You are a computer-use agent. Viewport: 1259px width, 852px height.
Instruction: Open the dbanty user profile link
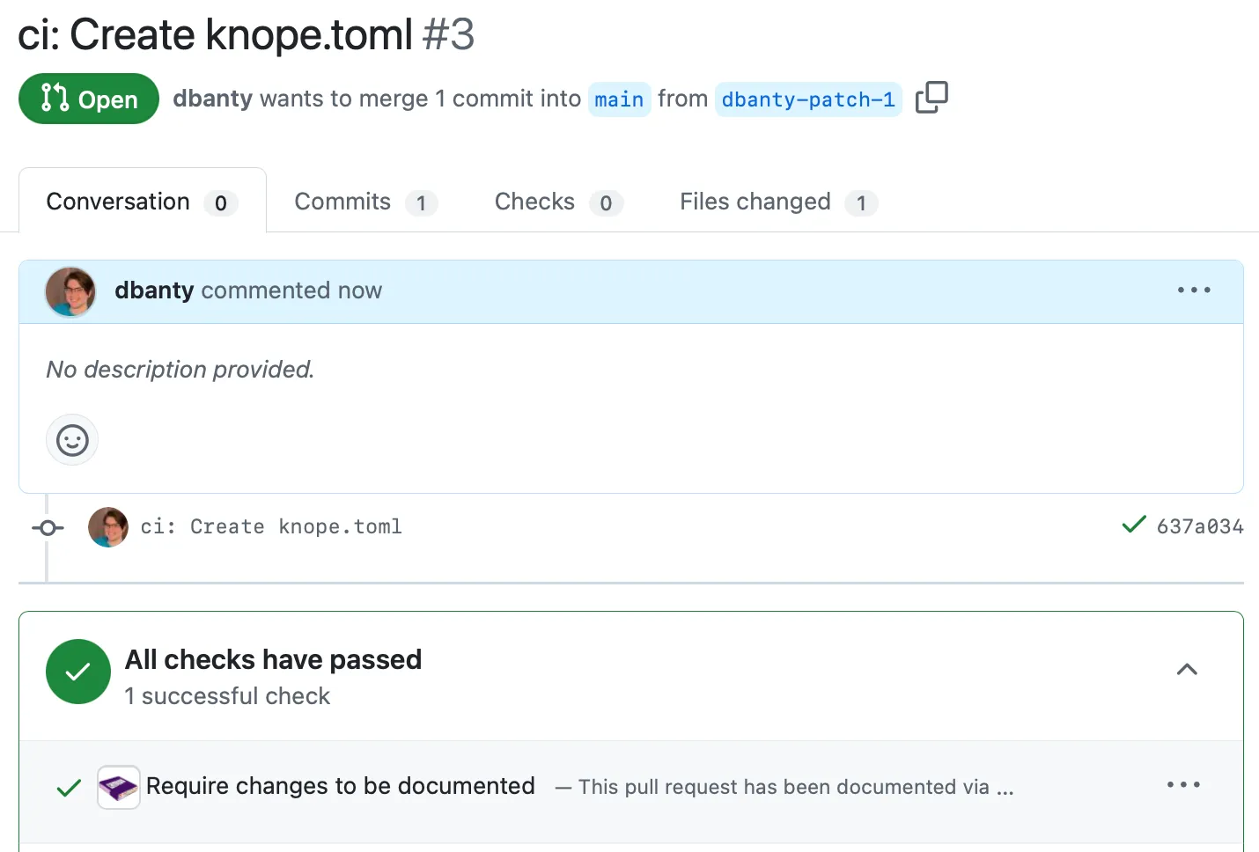(211, 99)
